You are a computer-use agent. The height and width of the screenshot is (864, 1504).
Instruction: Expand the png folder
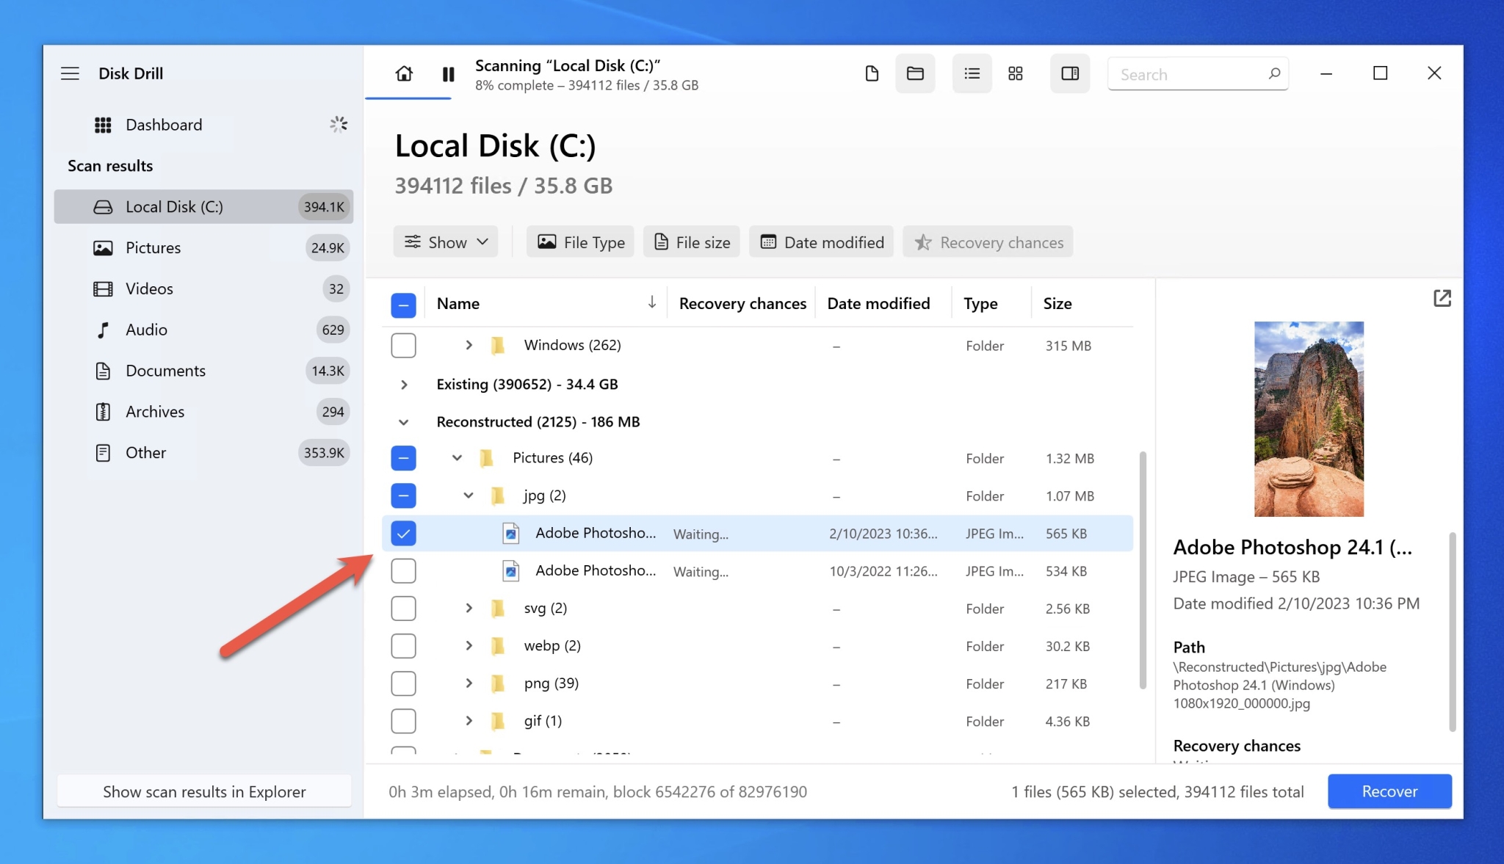[469, 683]
